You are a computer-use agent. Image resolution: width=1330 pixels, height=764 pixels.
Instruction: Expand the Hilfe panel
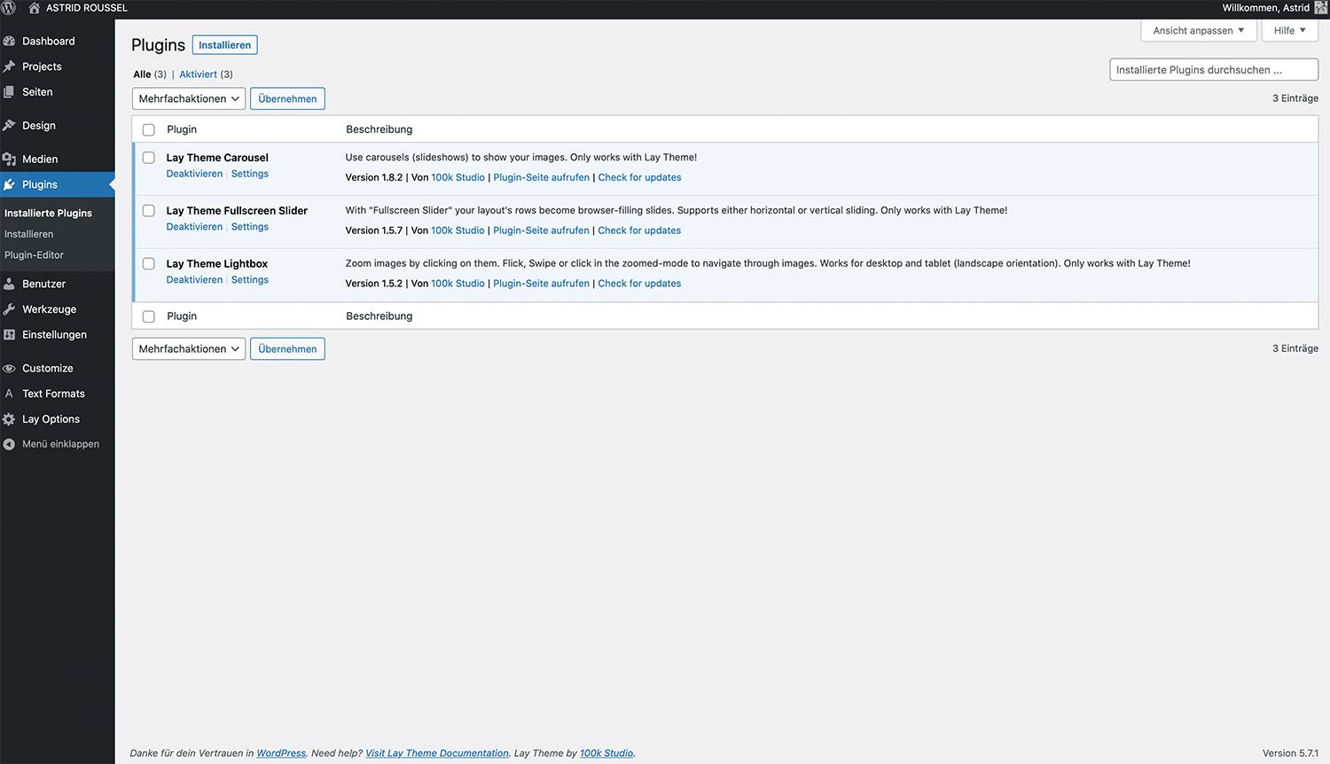pyautogui.click(x=1289, y=30)
